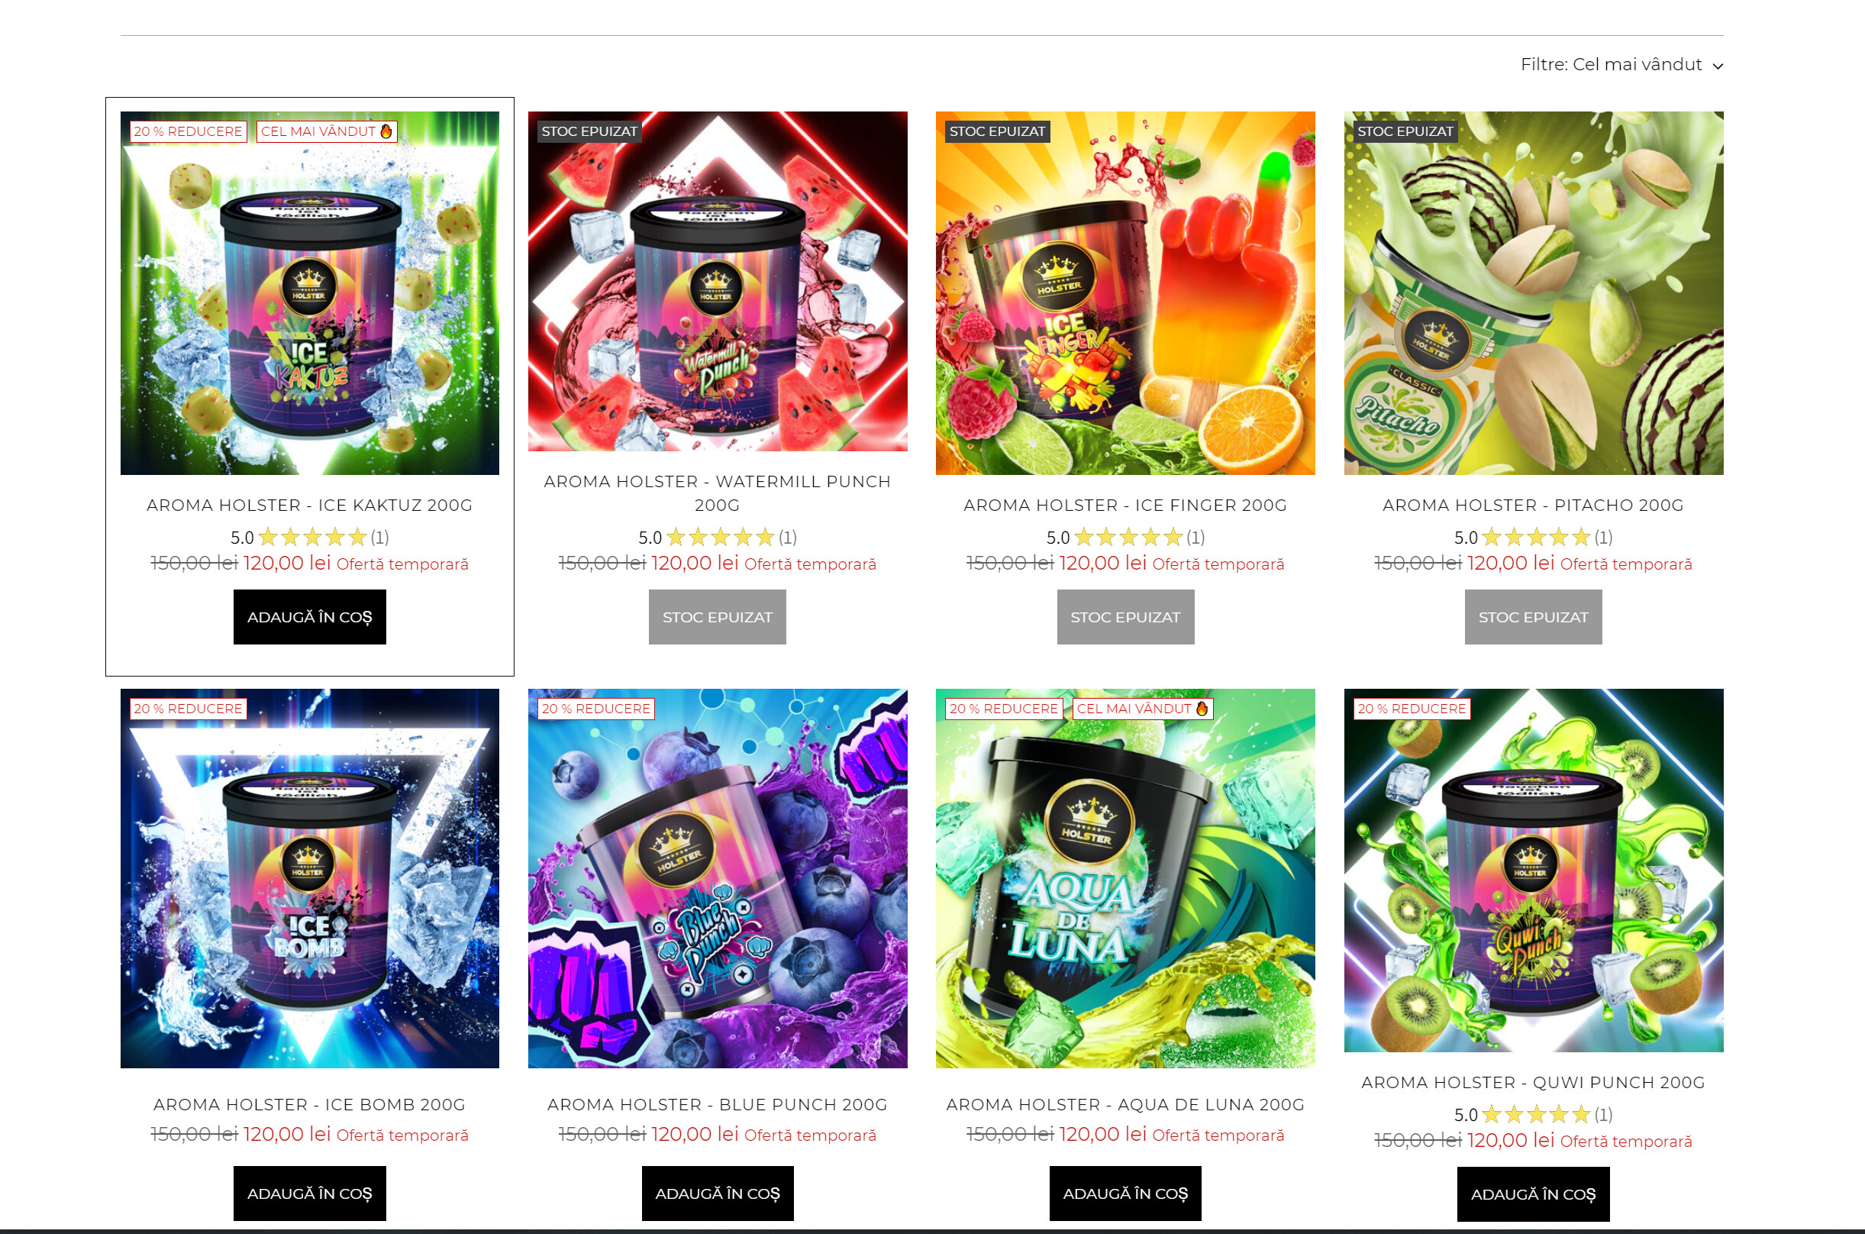
Task: Click the Stoc Epuizat button under Pitacho
Action: [1533, 617]
